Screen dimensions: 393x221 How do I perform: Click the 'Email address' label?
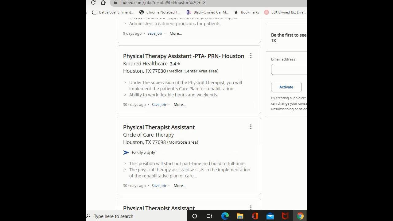(x=283, y=59)
